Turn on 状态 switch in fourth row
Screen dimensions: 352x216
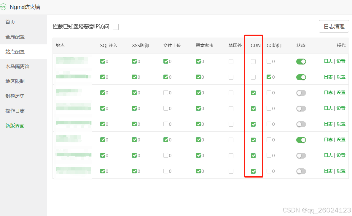pos(301,109)
